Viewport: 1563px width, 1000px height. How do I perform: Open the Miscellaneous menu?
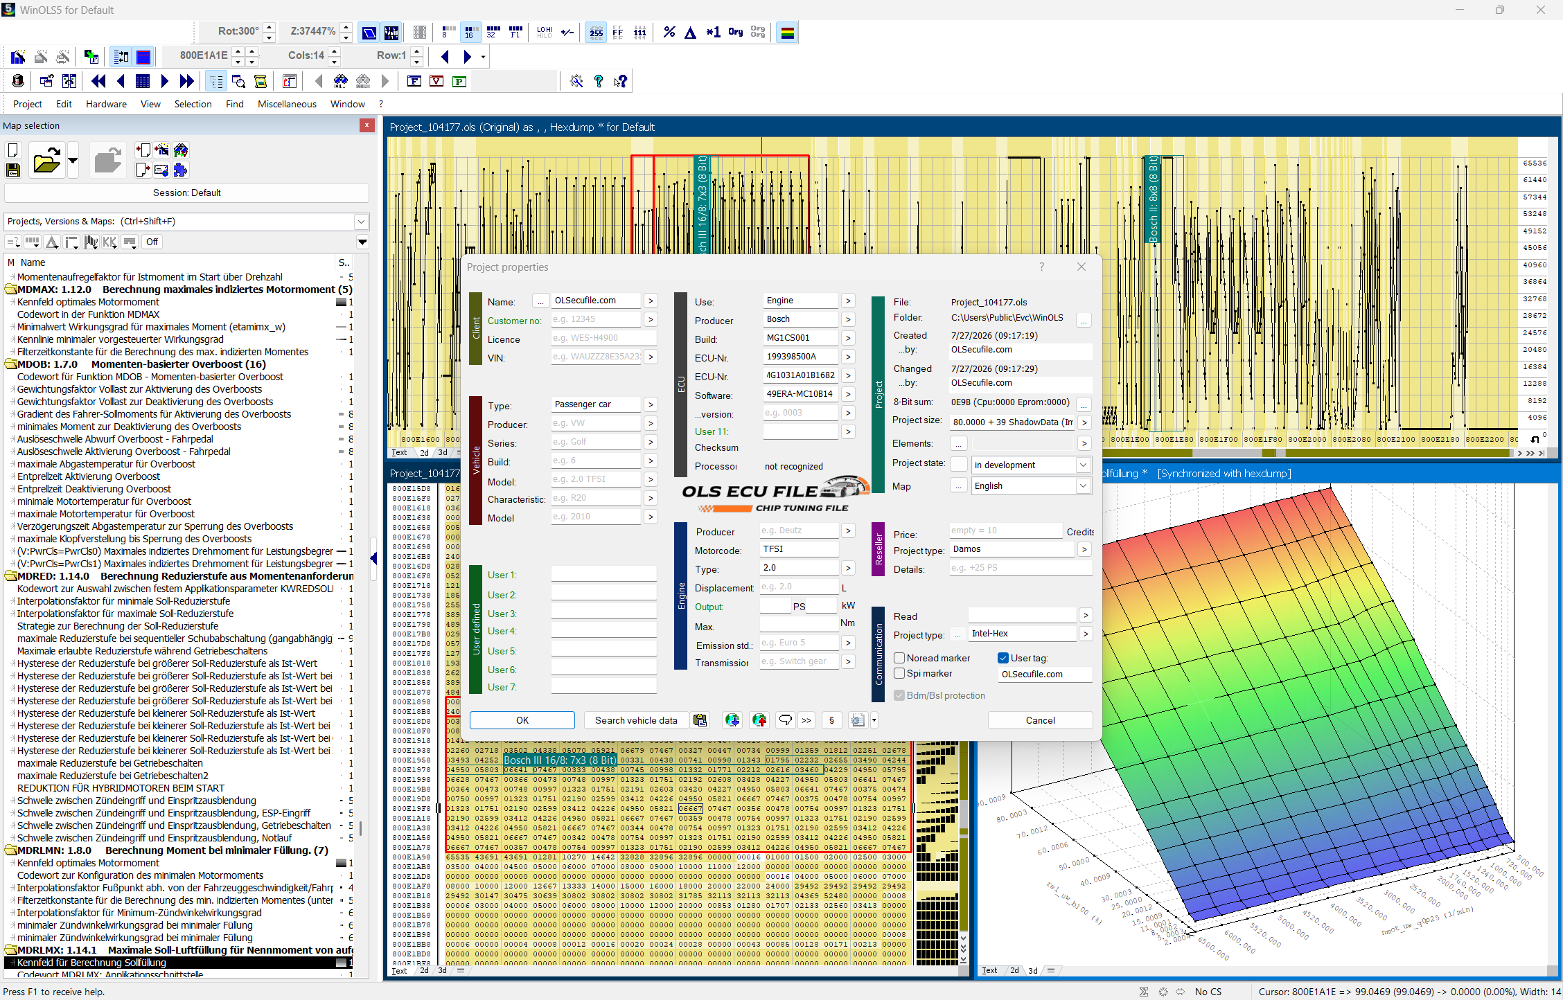click(287, 104)
